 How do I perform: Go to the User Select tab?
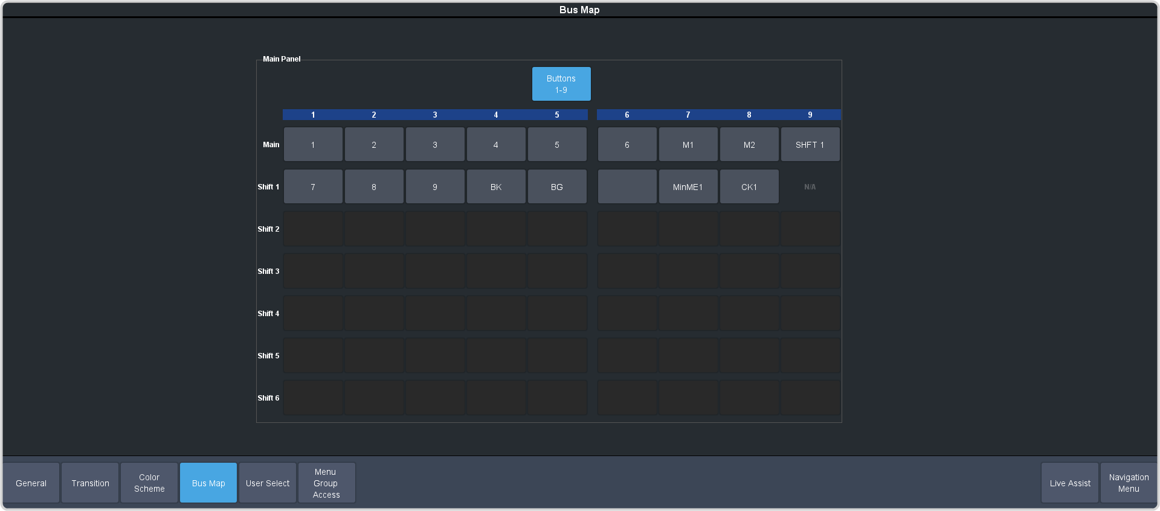[268, 483]
